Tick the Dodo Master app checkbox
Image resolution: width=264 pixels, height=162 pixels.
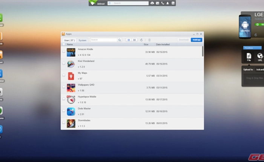(64, 111)
